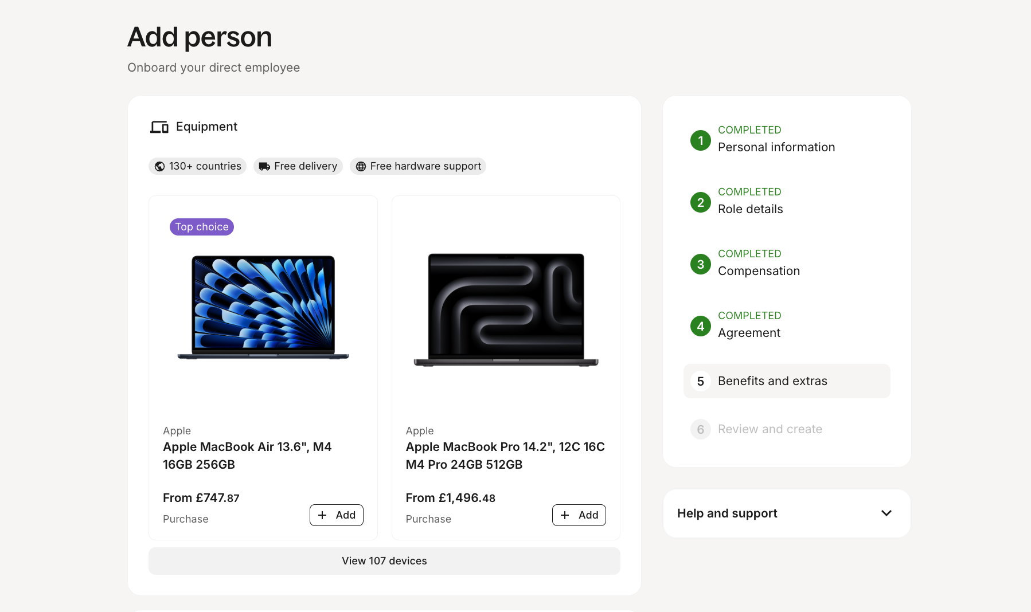
Task: Expand the Help and support section
Action: (x=787, y=513)
